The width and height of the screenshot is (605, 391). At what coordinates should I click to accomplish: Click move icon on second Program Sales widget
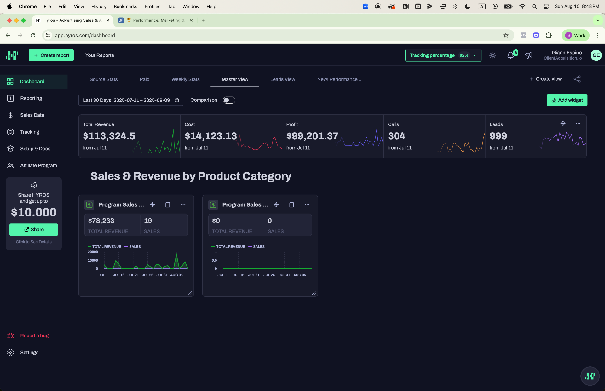tap(276, 205)
